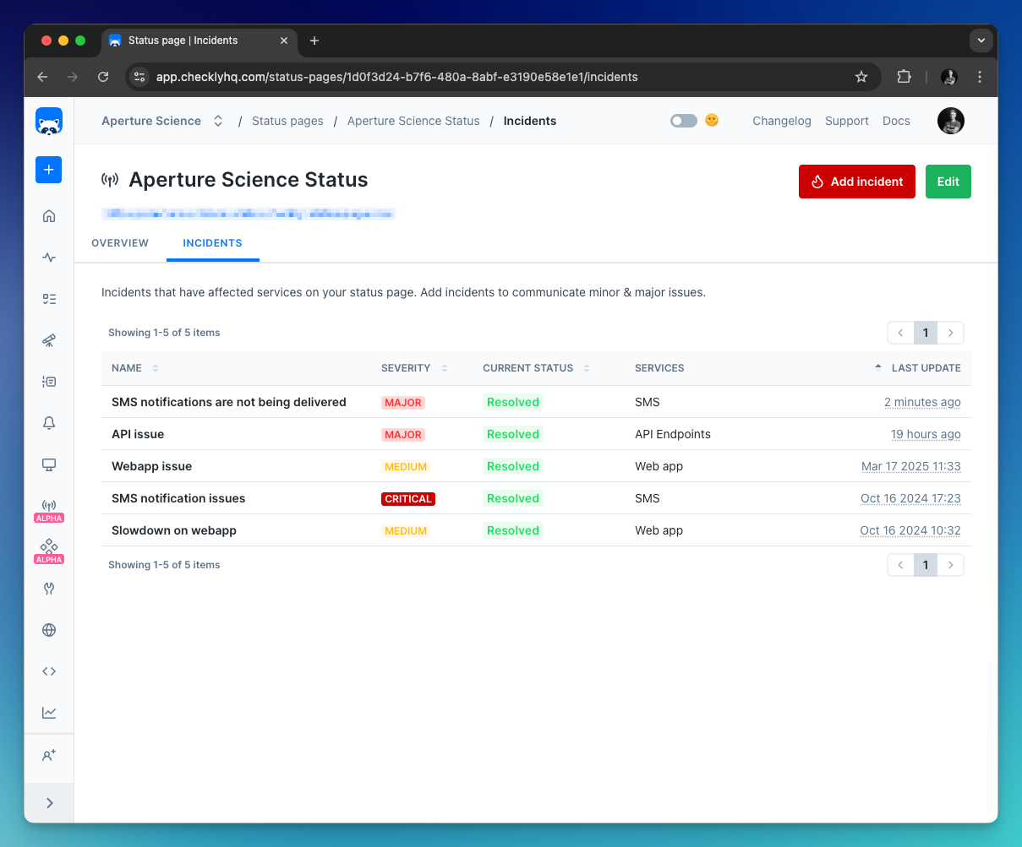Go to next page in top pagination
The image size is (1022, 847).
pyautogui.click(x=951, y=333)
